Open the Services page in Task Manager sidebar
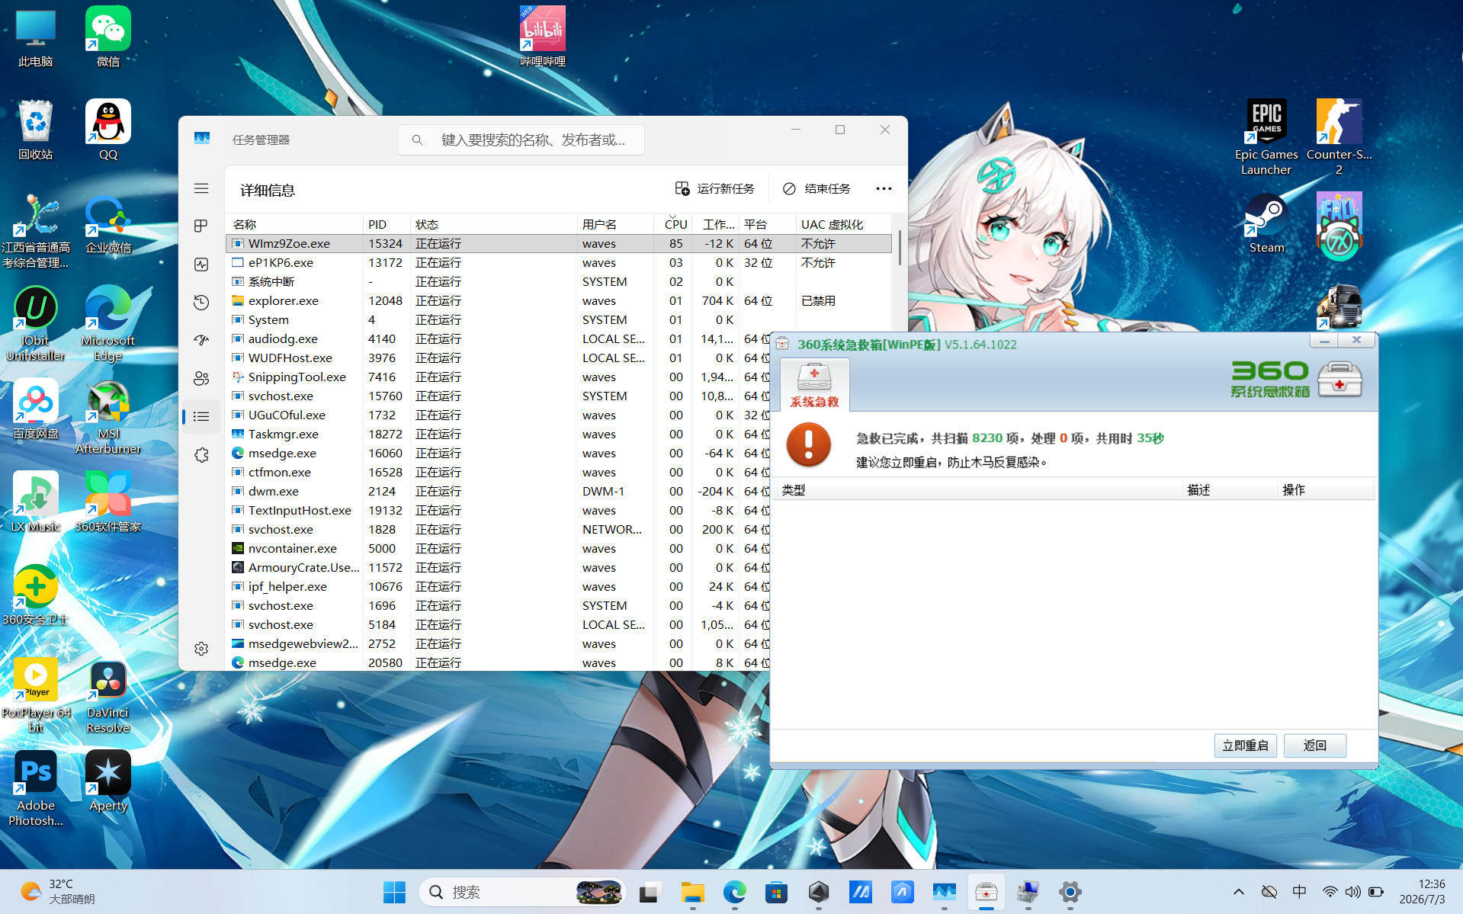Viewport: 1463px width, 914px height. (x=201, y=455)
